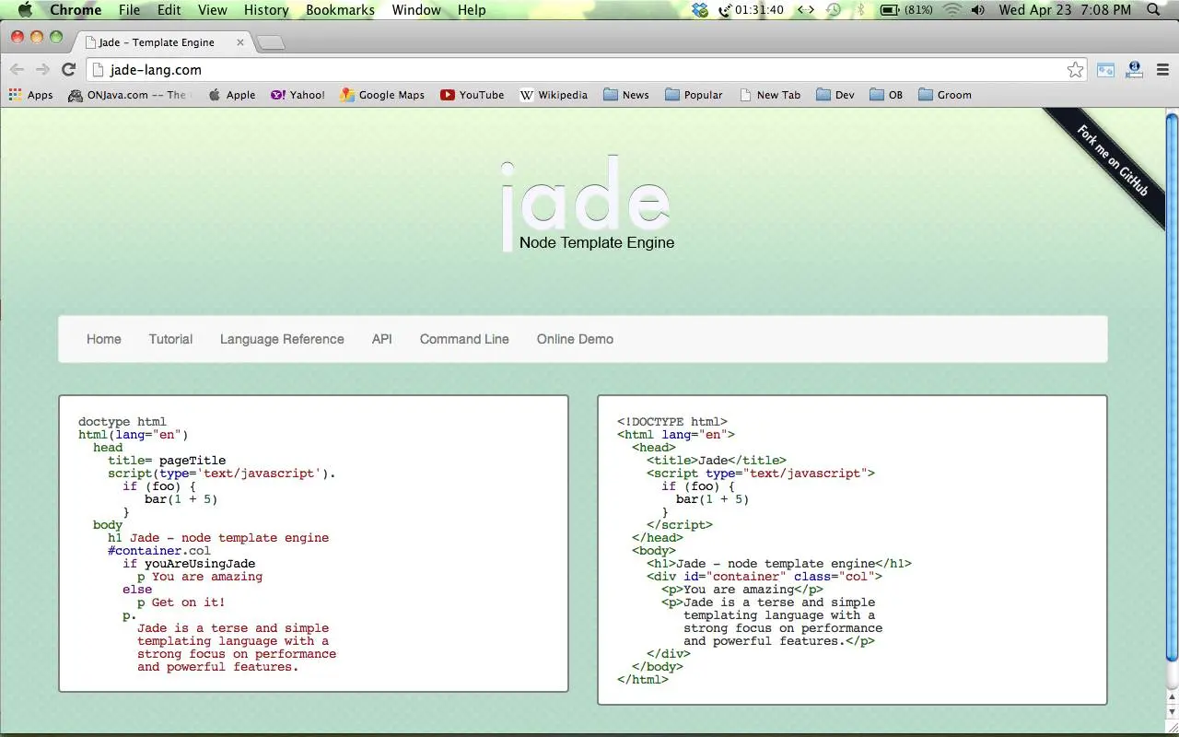The width and height of the screenshot is (1179, 737).
Task: Open the Tutorial nav link
Action: pos(171,339)
